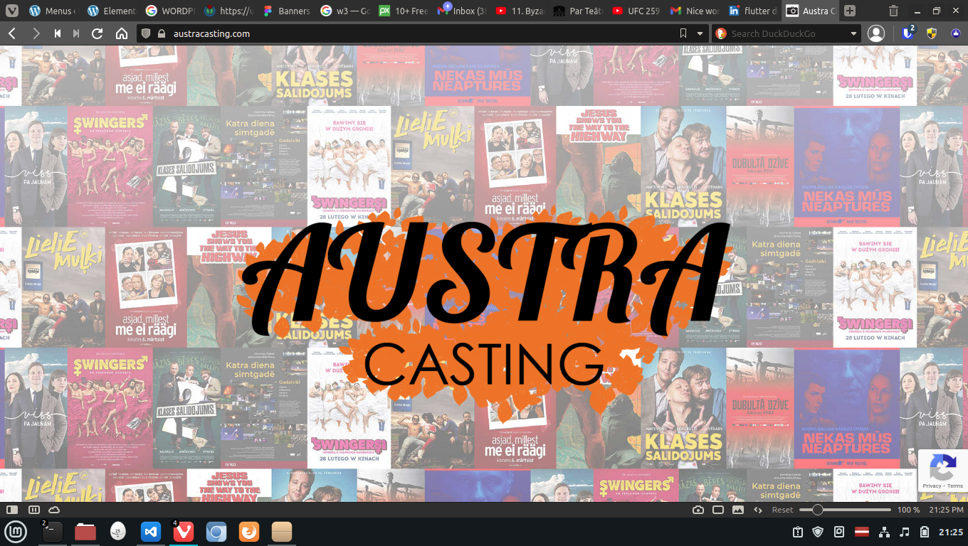Open the tan drawer app in taskbar

coord(282,531)
